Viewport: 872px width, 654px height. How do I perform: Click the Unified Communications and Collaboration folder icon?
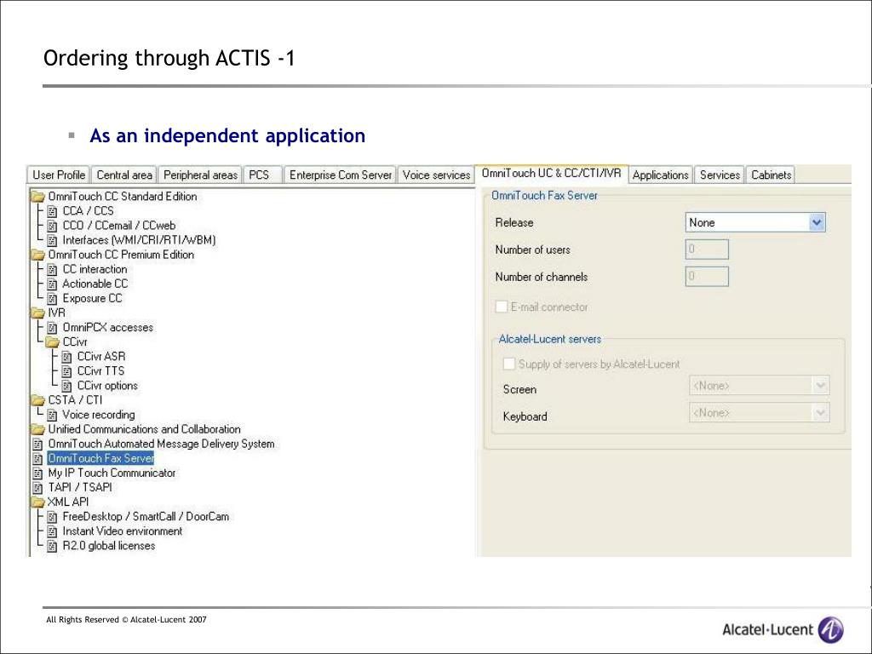37,429
